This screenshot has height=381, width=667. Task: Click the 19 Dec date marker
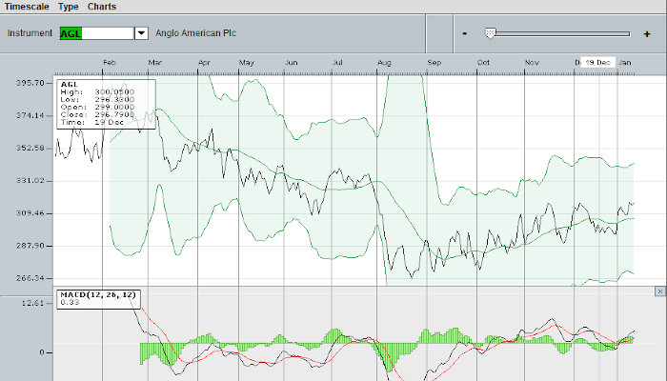(597, 62)
